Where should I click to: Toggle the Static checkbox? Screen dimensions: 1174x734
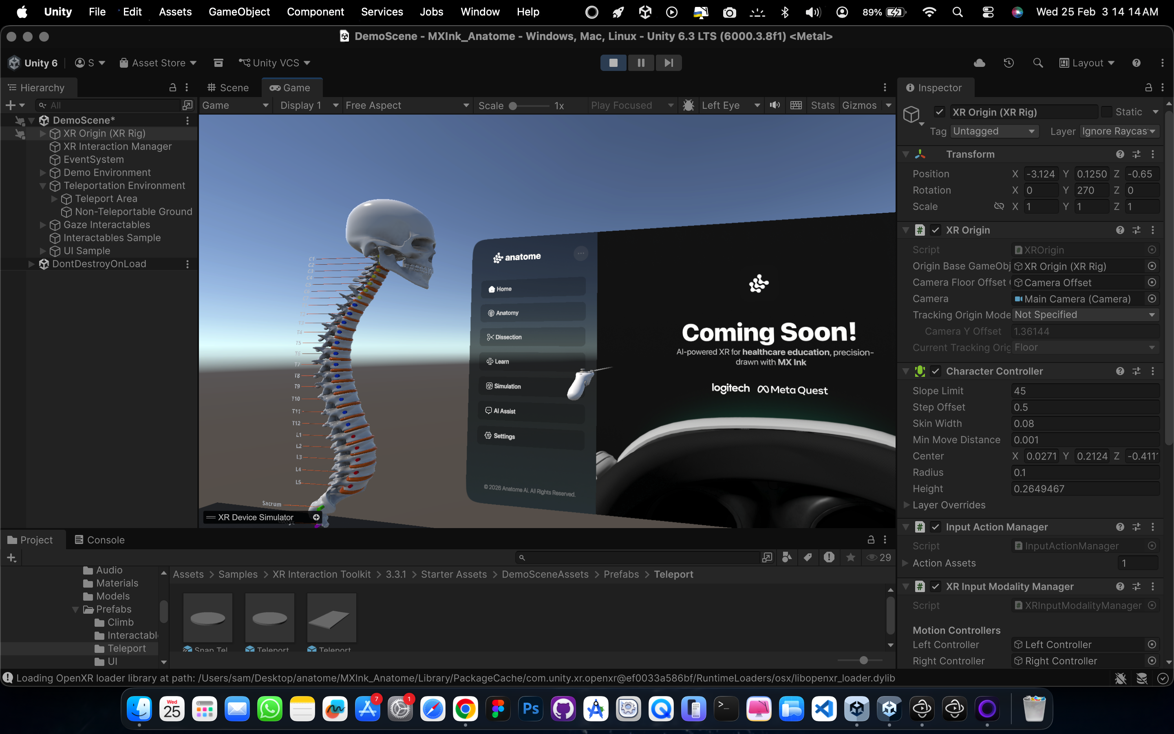(x=1107, y=112)
